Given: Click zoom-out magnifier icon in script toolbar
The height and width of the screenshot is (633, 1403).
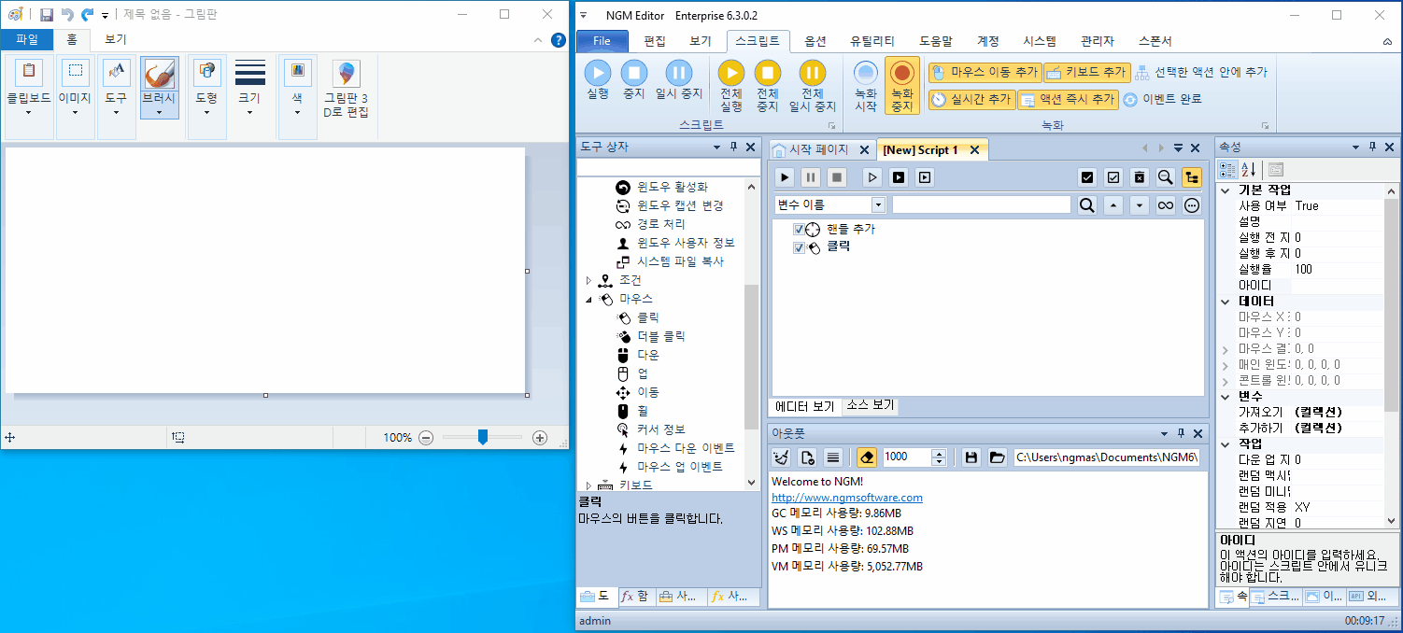Looking at the screenshot, I should pyautogui.click(x=1166, y=177).
